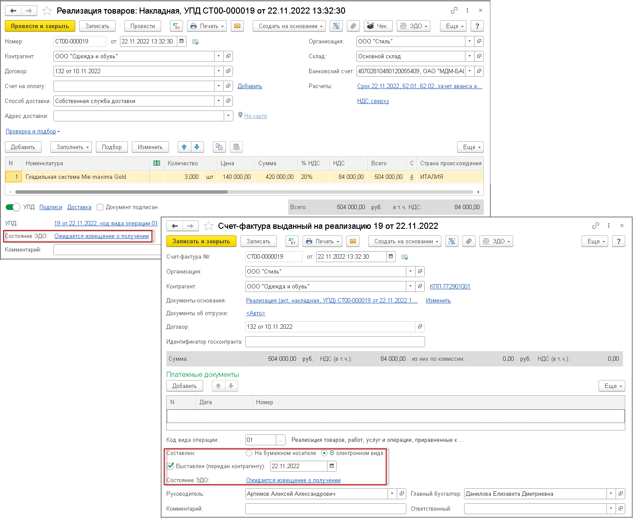
Task: Open the structure icon in the Счет-фактура toolbar
Action: point(452,241)
